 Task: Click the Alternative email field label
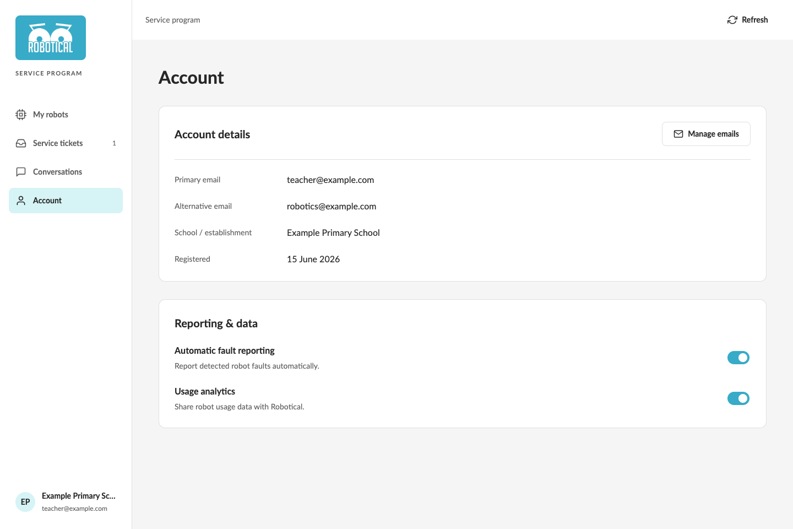(x=203, y=206)
